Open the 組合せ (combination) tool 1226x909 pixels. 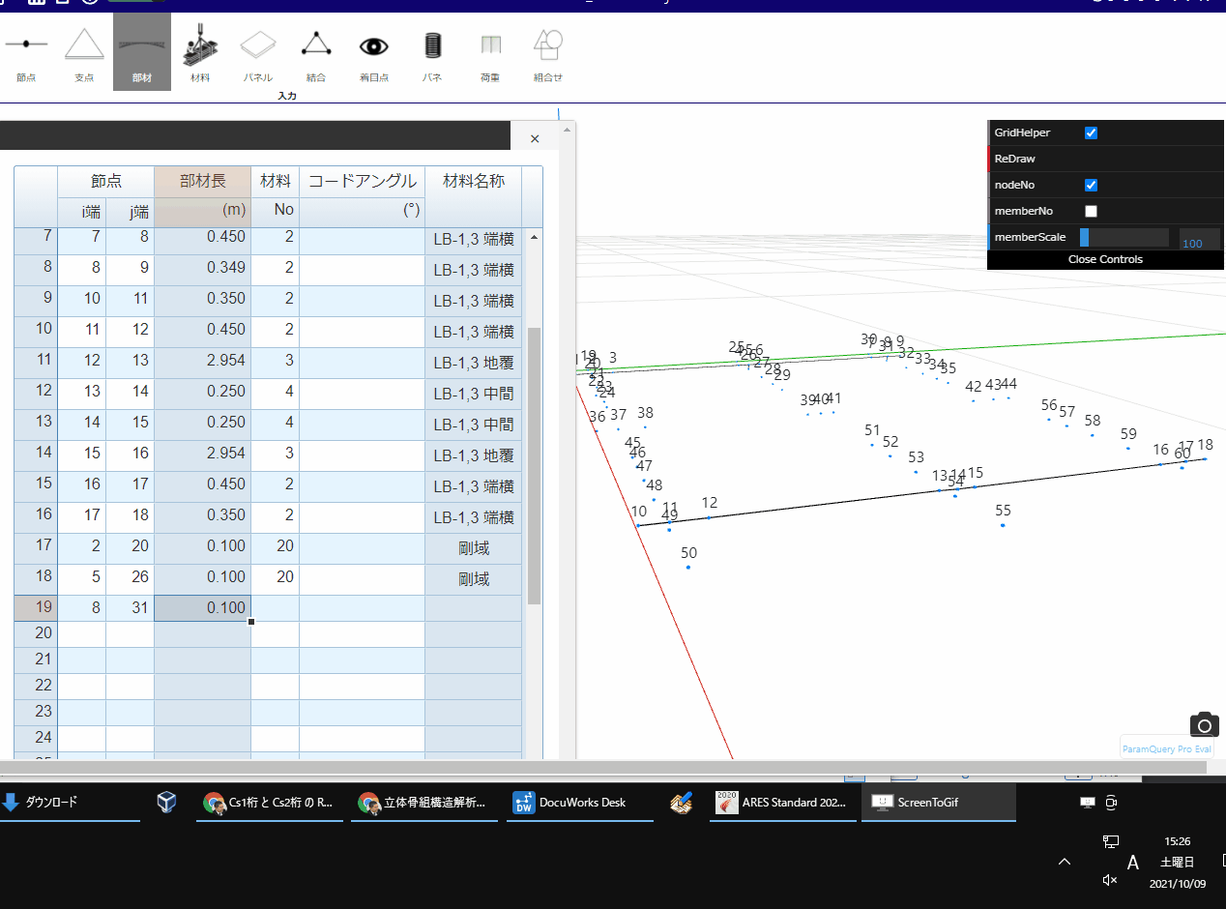[547, 53]
